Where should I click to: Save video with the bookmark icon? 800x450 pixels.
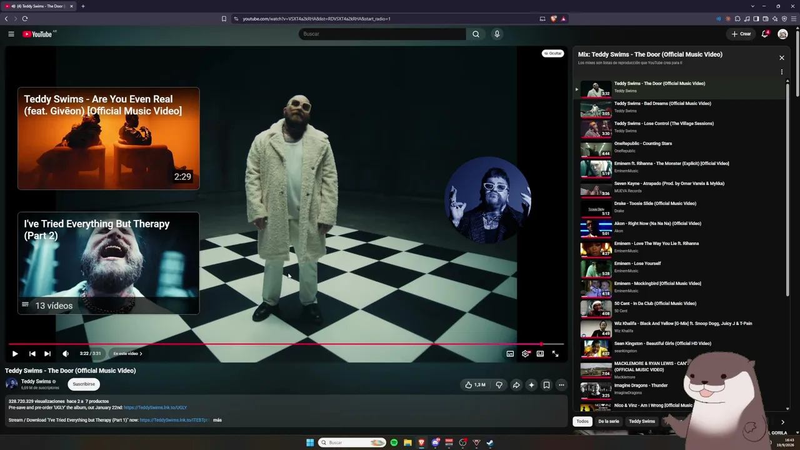(x=546, y=385)
